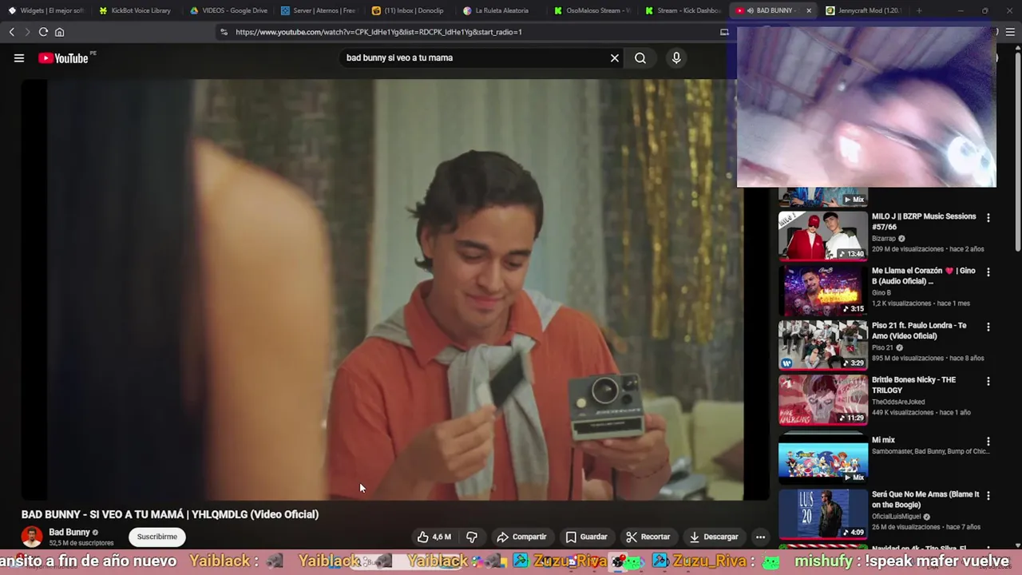Click the OficialLuisMiguel channel name
The height and width of the screenshot is (575, 1022).
897,517
